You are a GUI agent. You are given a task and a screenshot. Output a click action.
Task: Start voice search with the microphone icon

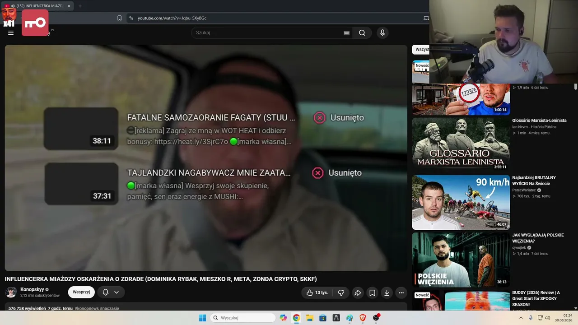click(x=382, y=32)
